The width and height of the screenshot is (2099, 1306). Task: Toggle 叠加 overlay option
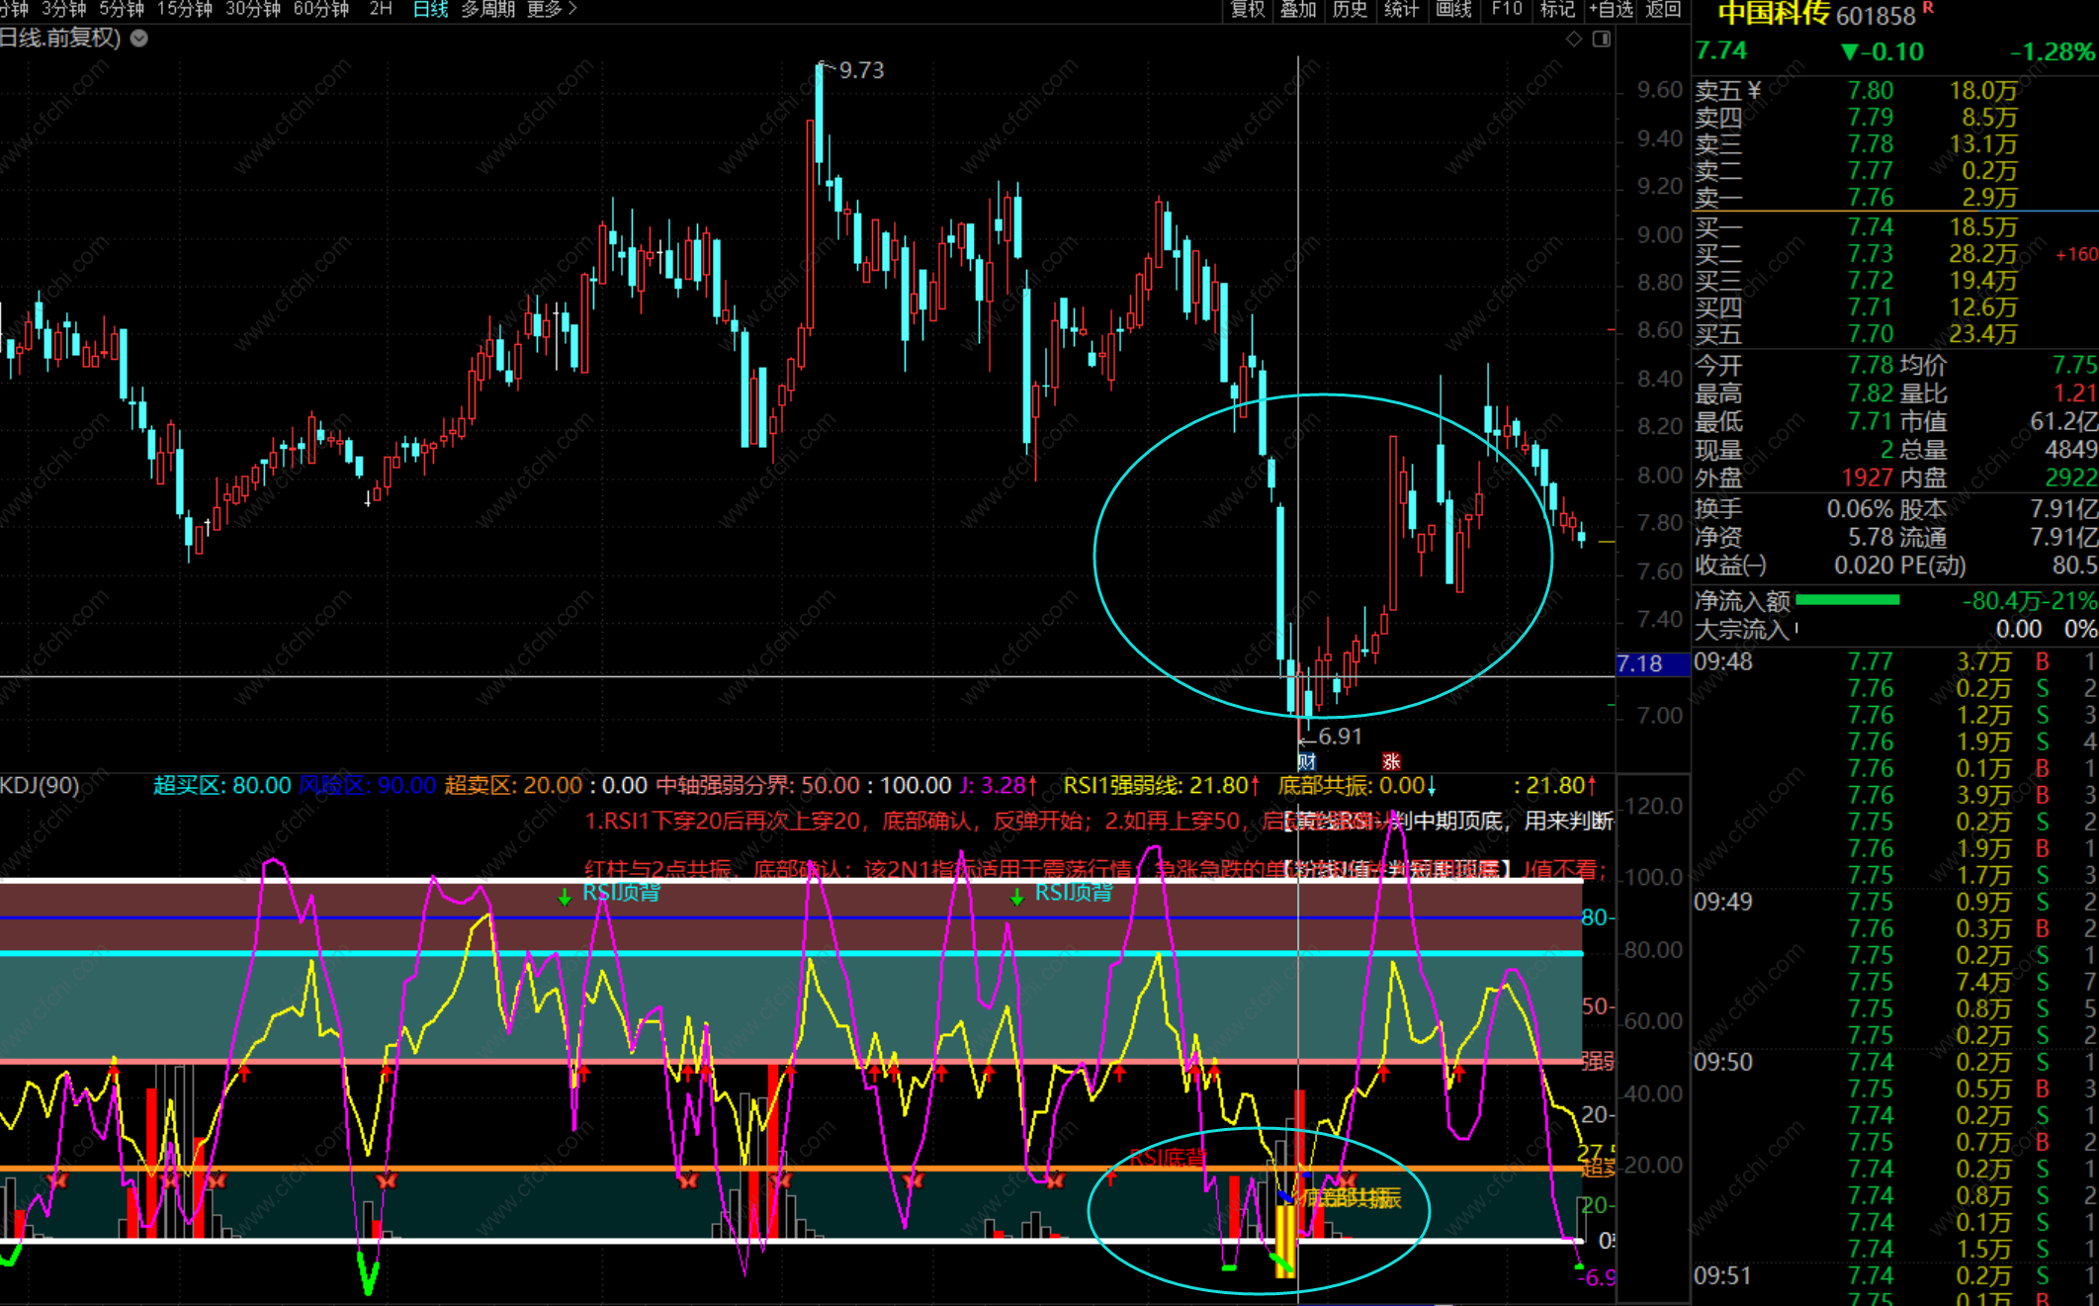1298,10
